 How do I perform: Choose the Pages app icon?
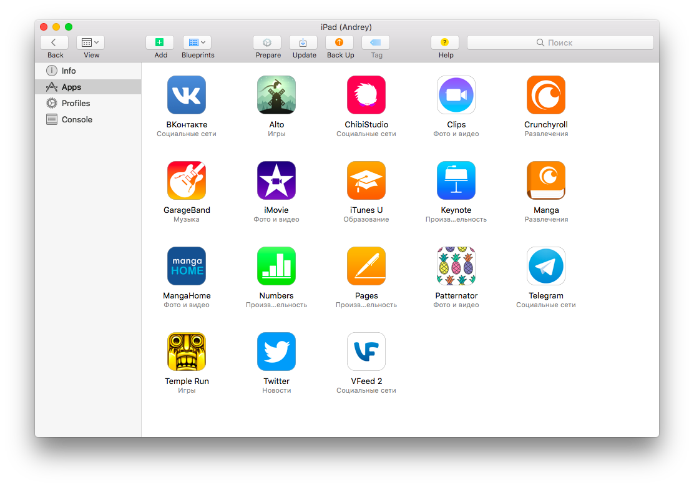(366, 265)
